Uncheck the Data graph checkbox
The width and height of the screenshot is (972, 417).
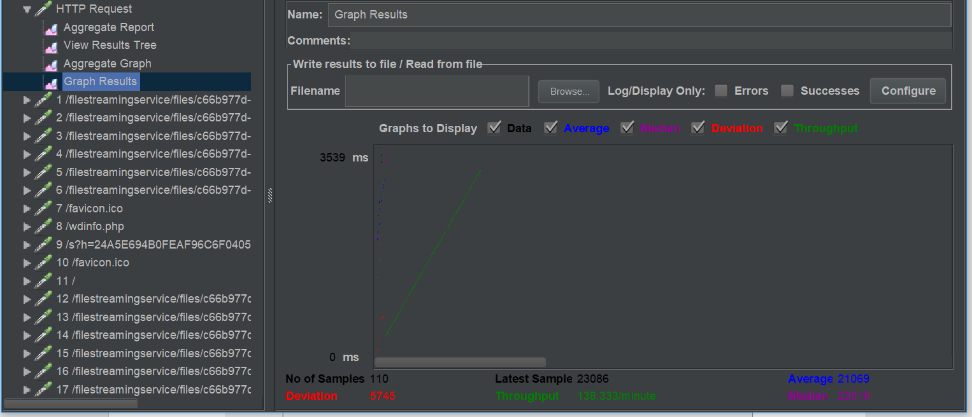click(x=494, y=128)
